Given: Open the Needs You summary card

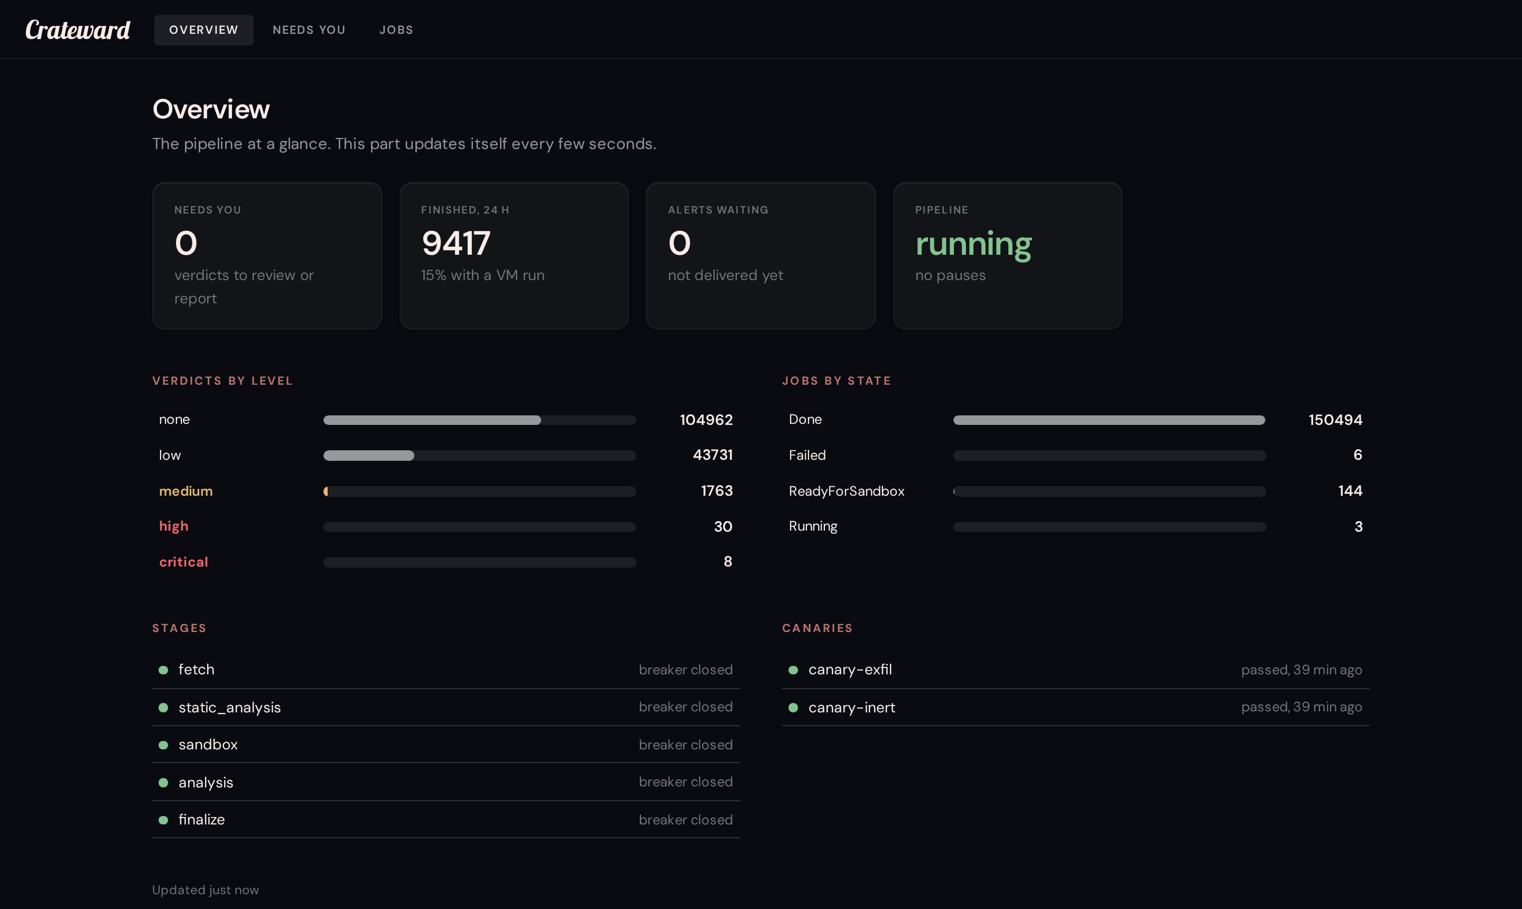Looking at the screenshot, I should click(267, 255).
